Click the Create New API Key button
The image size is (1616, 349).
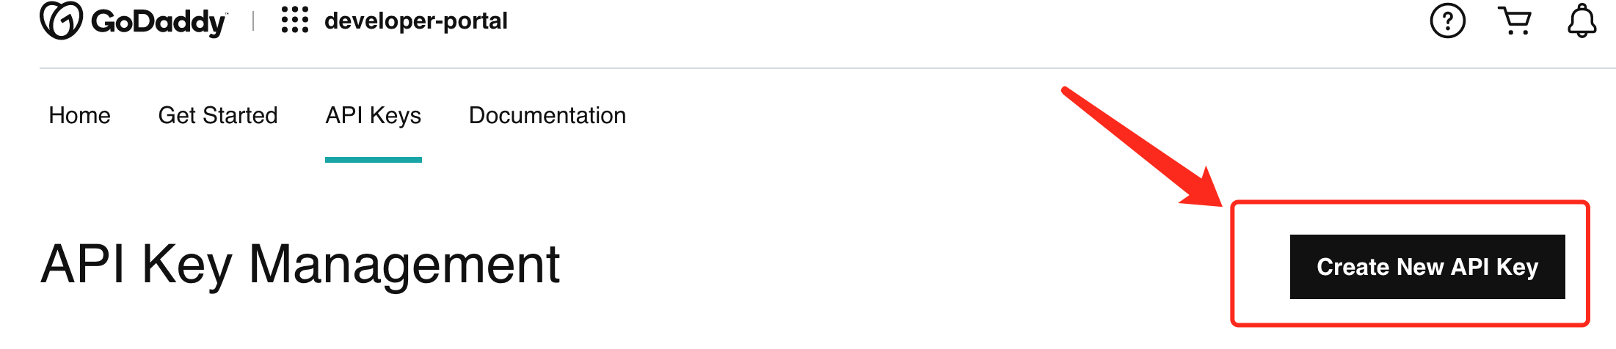(1427, 267)
